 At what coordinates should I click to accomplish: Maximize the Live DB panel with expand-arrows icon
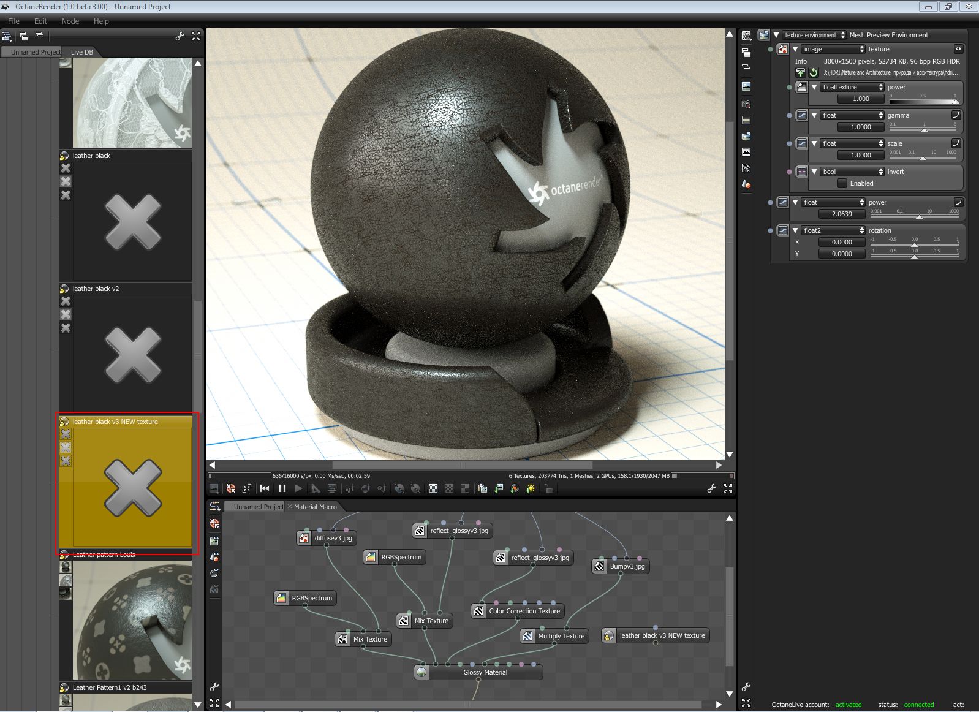196,36
